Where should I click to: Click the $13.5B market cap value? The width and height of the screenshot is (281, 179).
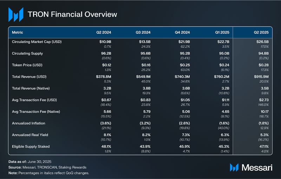(145, 42)
